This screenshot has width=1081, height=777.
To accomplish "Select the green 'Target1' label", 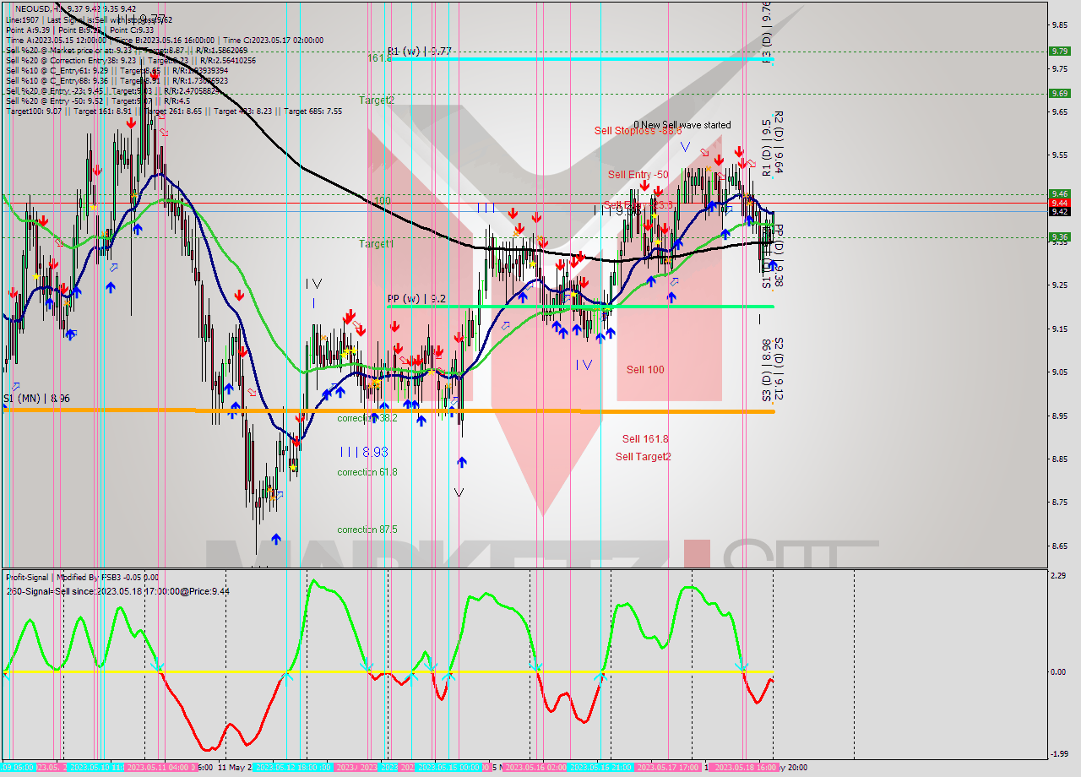I will [x=377, y=243].
